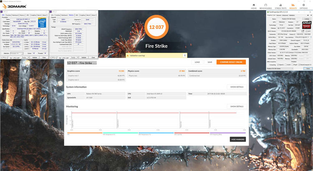Go to the 3DMark Home section
This screenshot has height=171, width=313.
click(254, 6)
